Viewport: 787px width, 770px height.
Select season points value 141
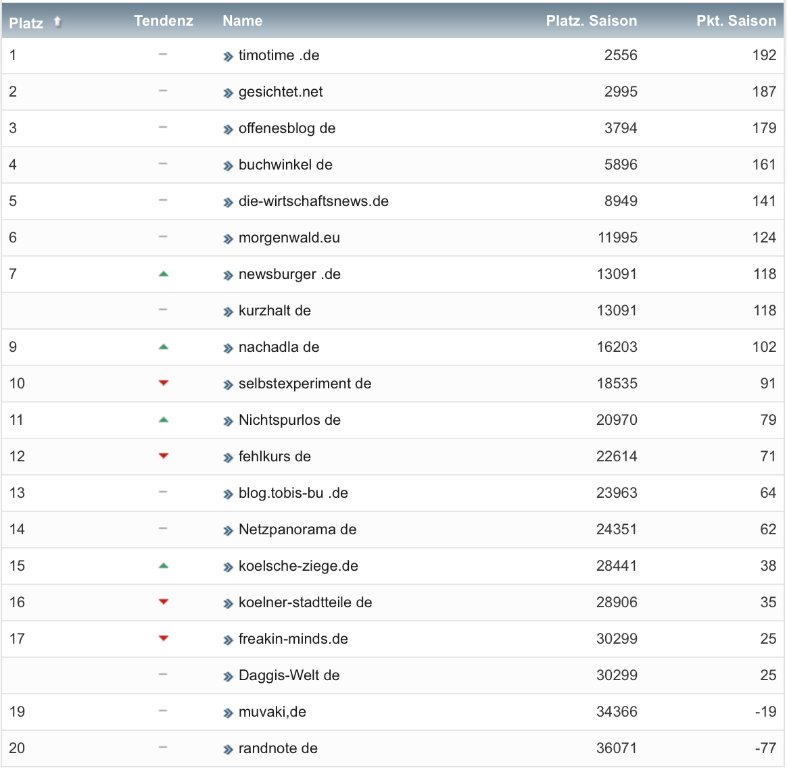[x=764, y=201]
